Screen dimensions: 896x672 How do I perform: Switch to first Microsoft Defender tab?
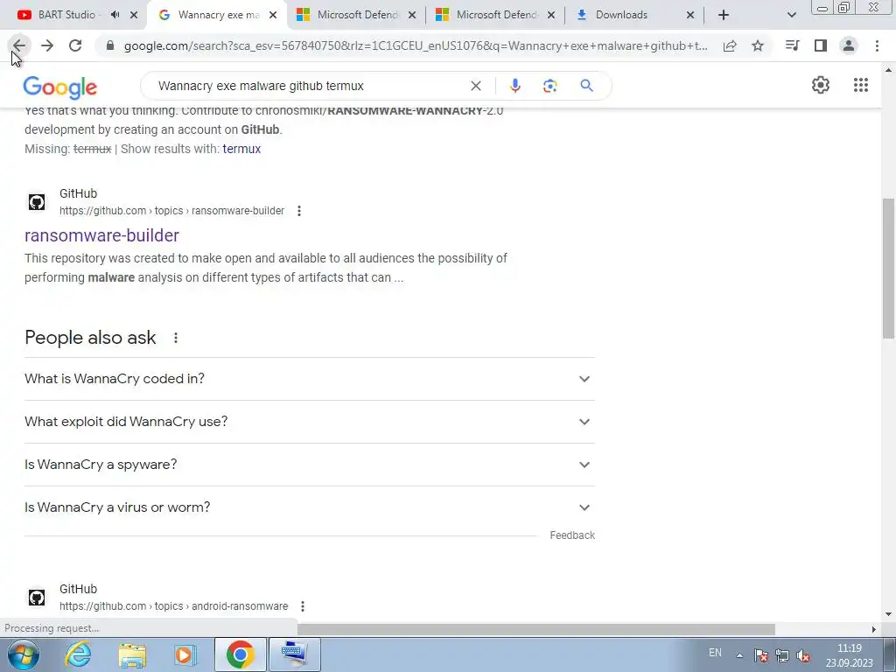tap(357, 15)
